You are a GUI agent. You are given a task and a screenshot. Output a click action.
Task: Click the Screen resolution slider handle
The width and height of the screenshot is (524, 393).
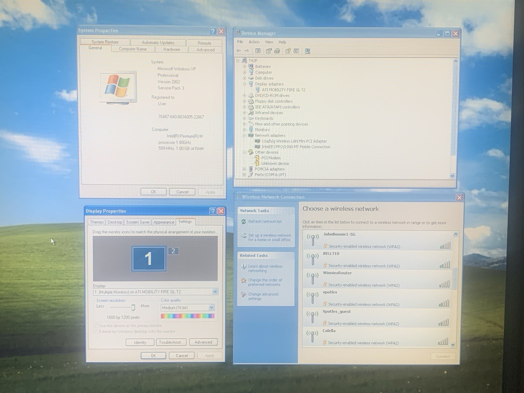tap(133, 307)
